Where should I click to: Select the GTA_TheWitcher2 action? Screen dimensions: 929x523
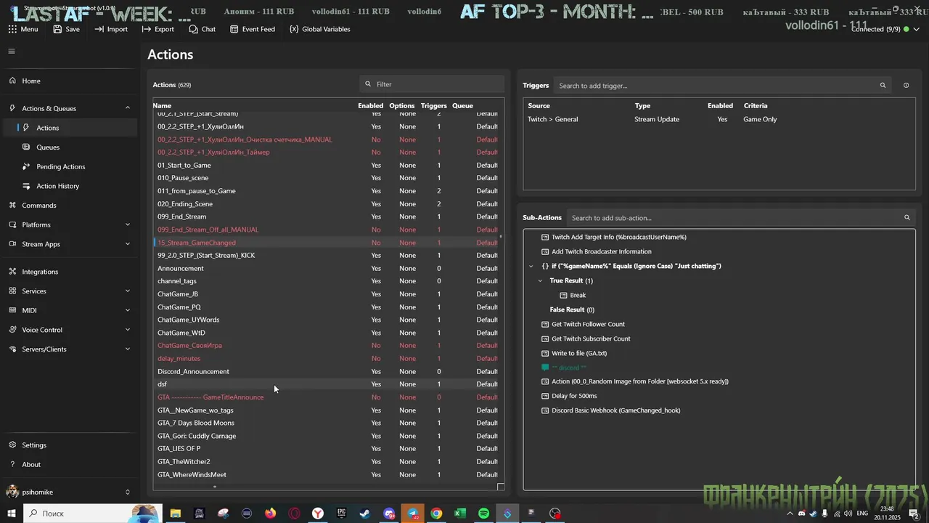[325, 461]
